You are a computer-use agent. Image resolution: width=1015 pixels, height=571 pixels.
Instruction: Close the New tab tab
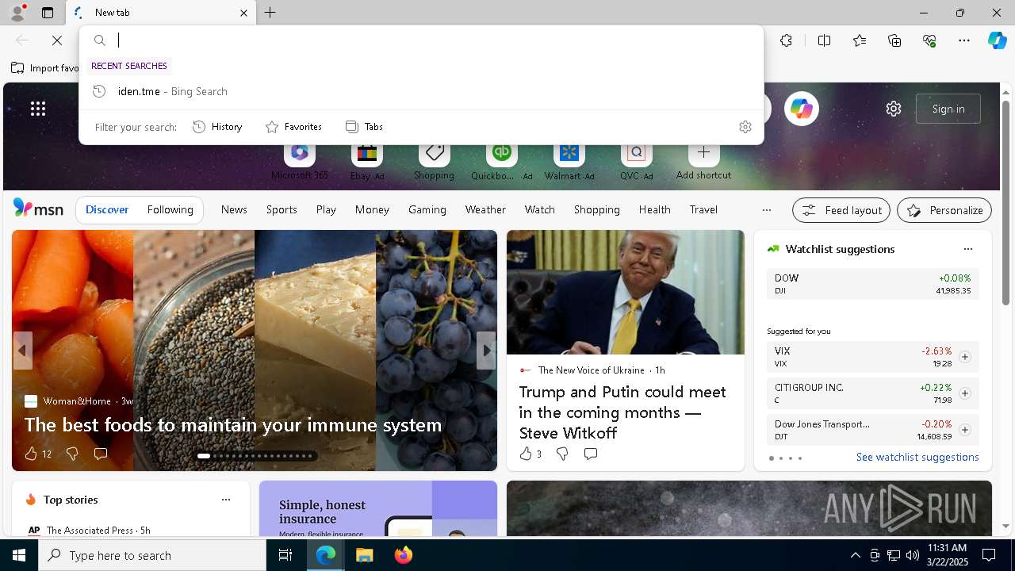[x=243, y=13]
